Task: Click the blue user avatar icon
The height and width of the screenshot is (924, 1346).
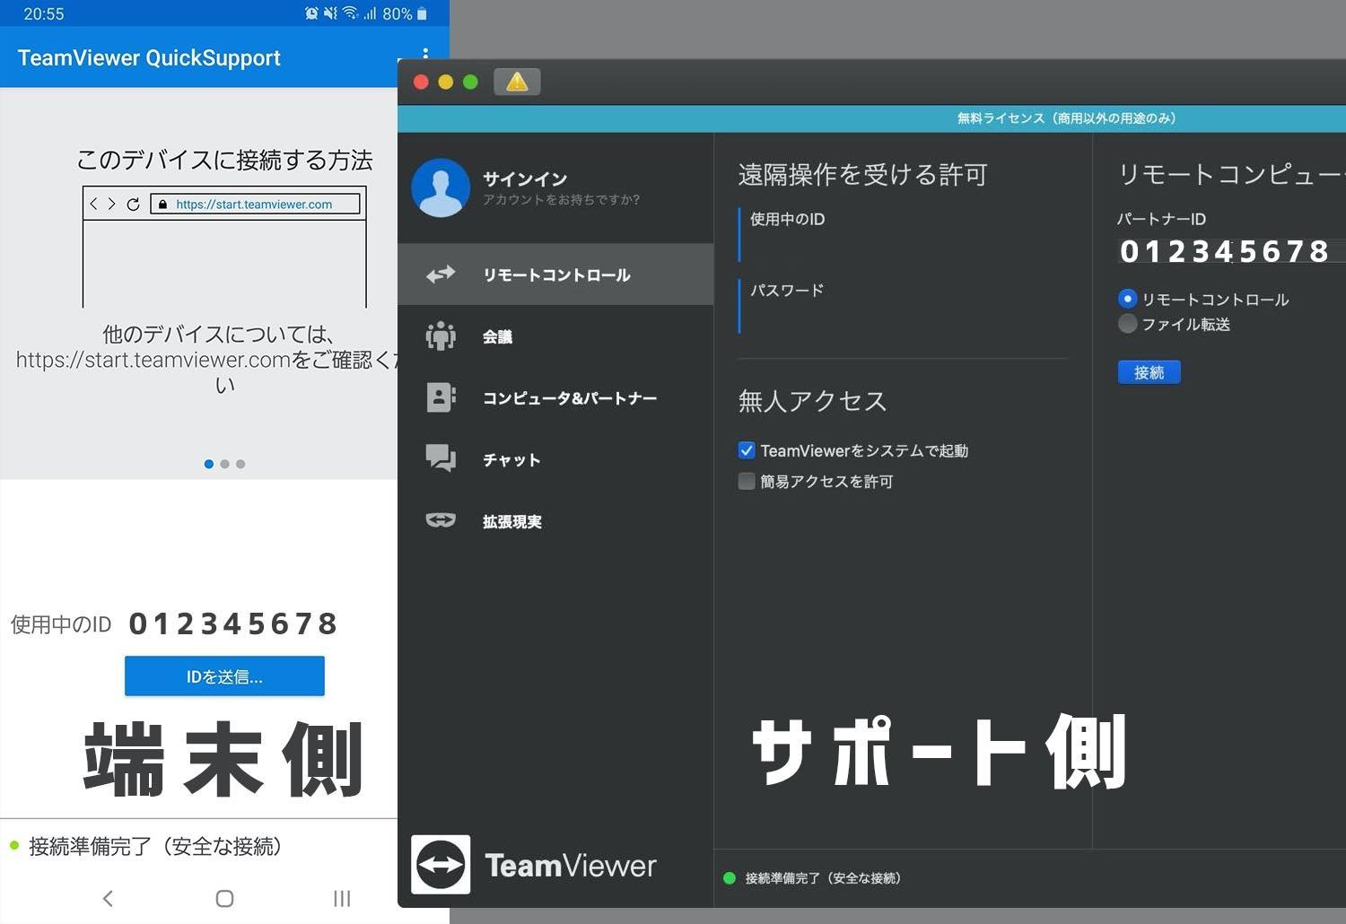Action: tap(441, 188)
